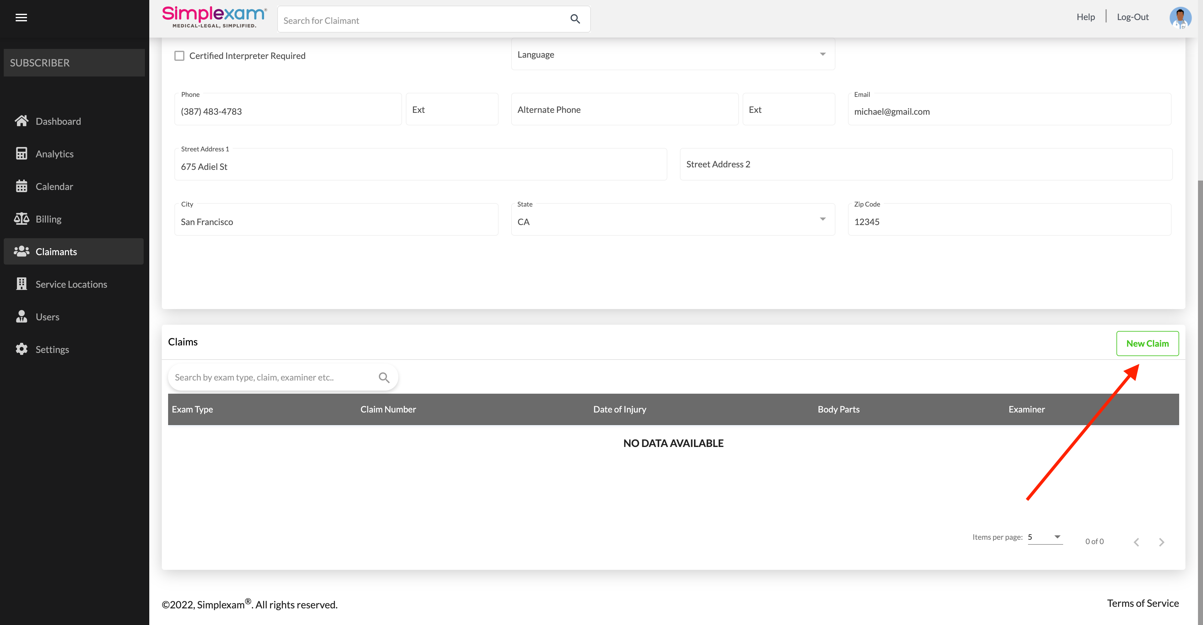
Task: Open the hamburger menu icon
Action: 21,18
